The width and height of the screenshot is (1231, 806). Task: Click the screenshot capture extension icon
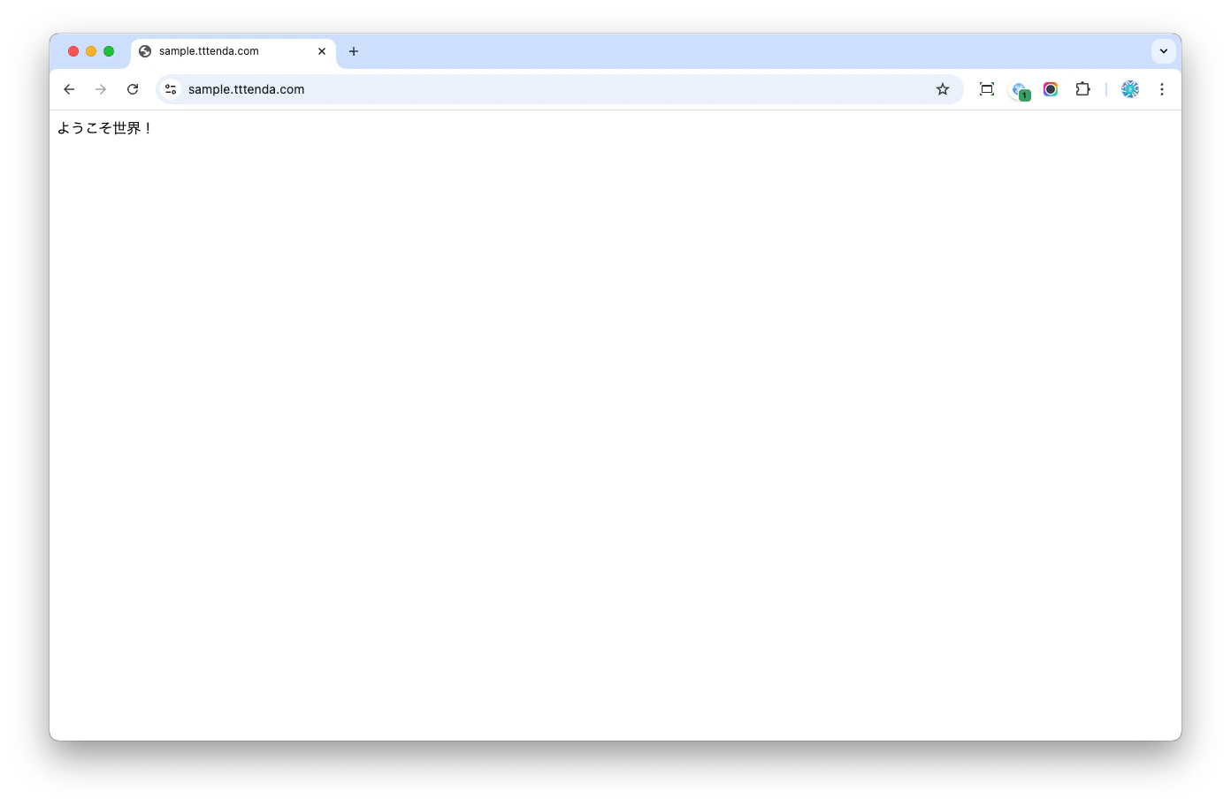[986, 88]
